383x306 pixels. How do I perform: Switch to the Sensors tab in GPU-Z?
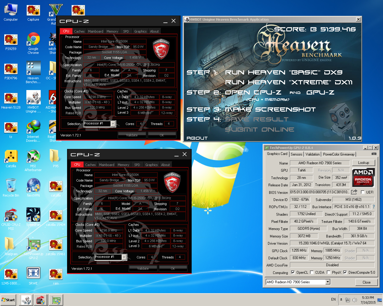(x=296, y=154)
